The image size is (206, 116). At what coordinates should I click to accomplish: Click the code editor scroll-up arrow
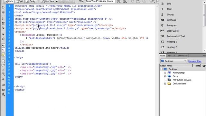157,6
